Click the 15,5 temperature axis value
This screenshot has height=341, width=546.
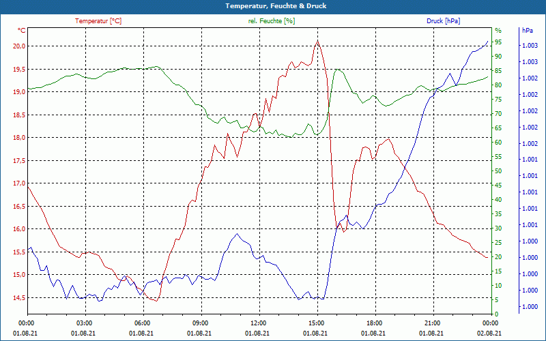(19, 252)
